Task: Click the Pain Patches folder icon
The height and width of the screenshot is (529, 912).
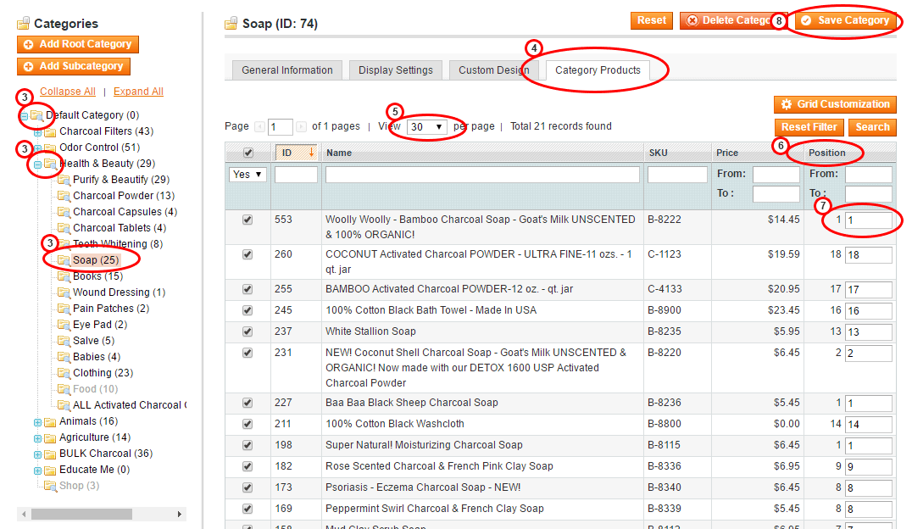Action: click(64, 309)
